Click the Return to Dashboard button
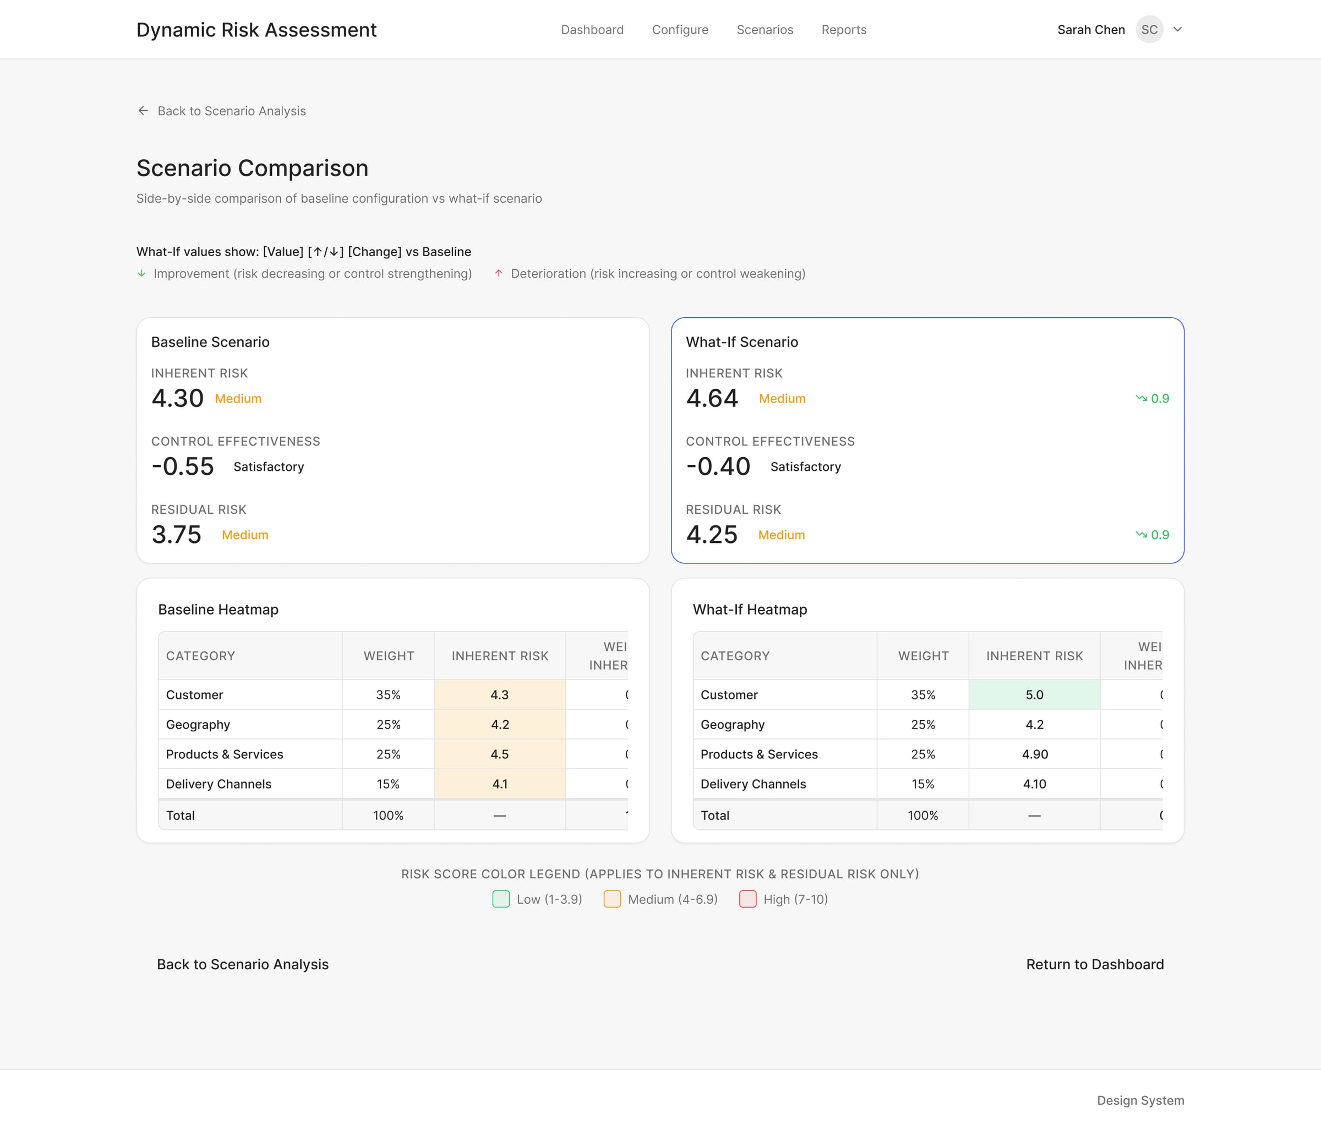This screenshot has height=1130, width=1321. [1094, 964]
